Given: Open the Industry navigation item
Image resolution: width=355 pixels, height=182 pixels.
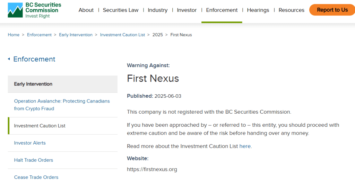Looking at the screenshot, I should pyautogui.click(x=158, y=10).
